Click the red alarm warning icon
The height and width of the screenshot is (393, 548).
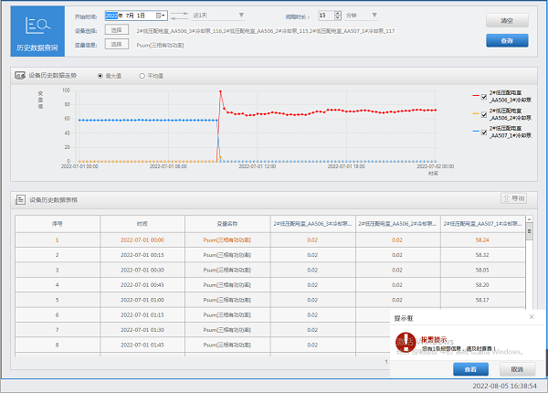click(x=407, y=342)
